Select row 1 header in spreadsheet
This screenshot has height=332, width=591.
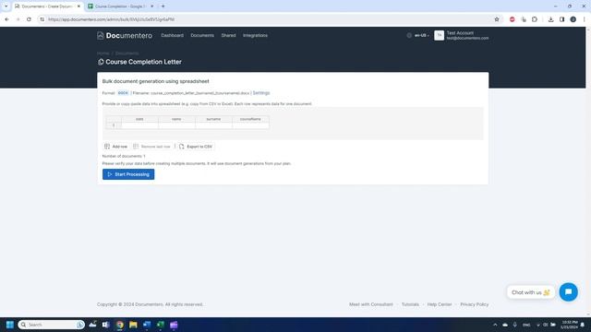(x=114, y=125)
